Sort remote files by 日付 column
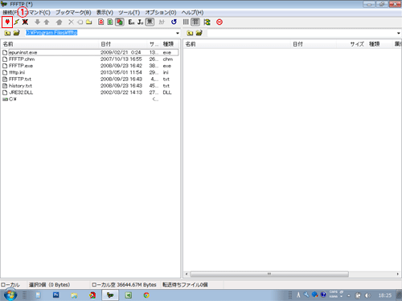This screenshot has height=301, width=402. tap(314, 44)
